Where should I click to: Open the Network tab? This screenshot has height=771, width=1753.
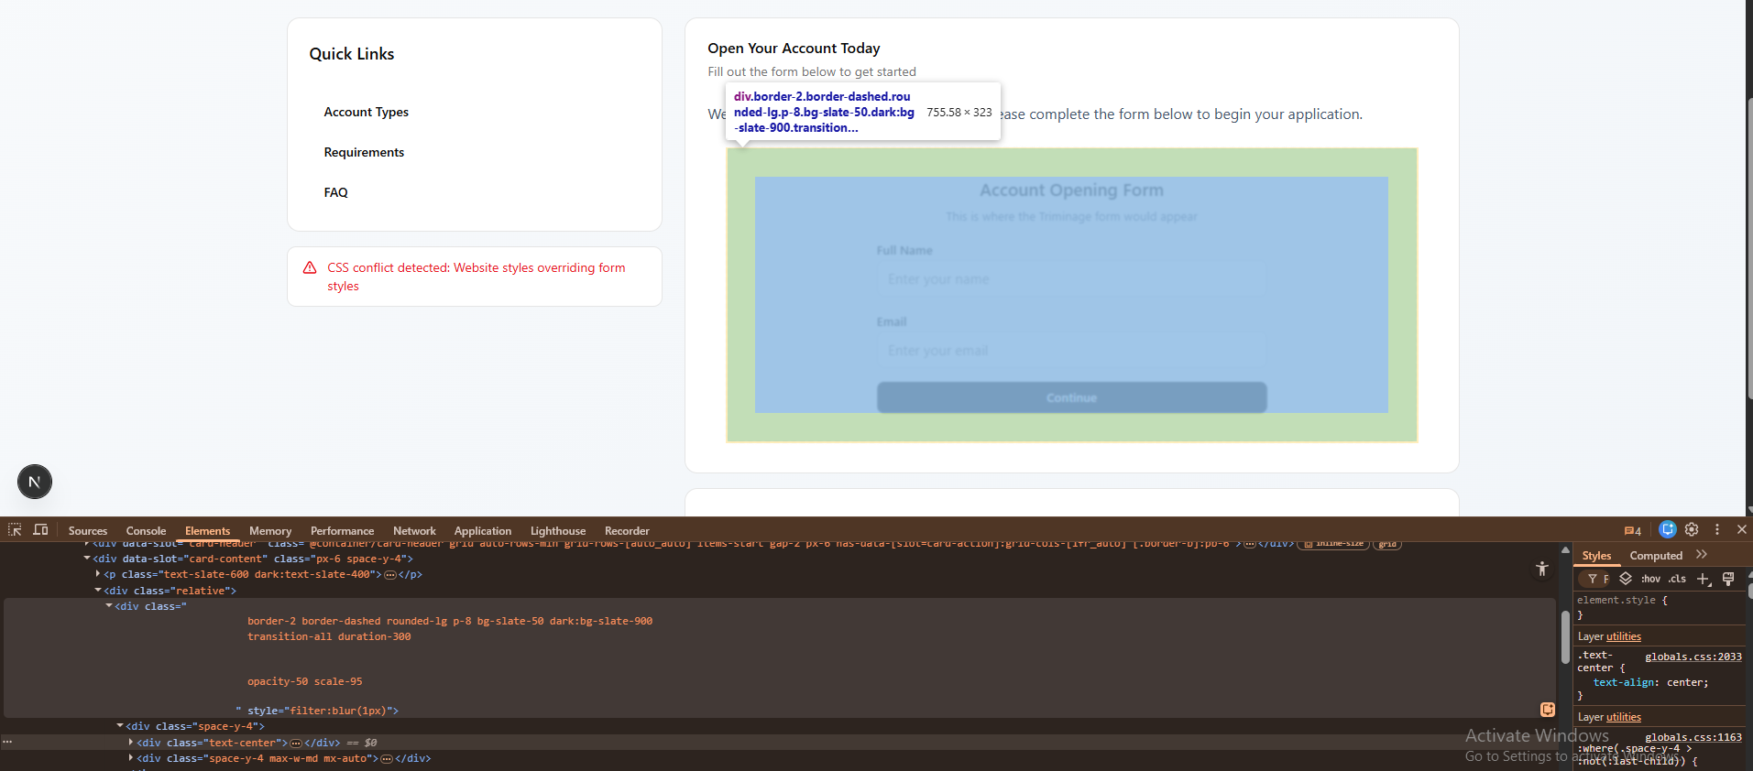tap(414, 531)
